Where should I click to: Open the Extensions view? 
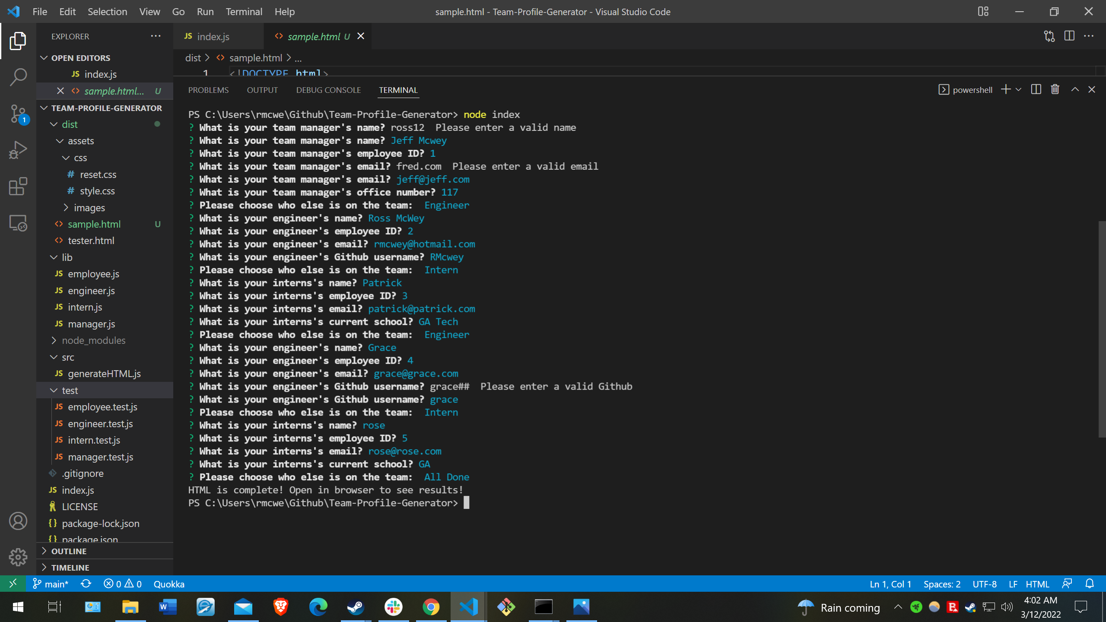pos(18,186)
